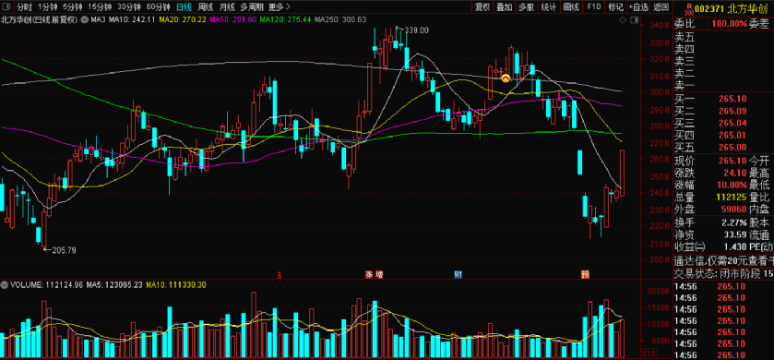Click the red 增 event marker

[378, 274]
